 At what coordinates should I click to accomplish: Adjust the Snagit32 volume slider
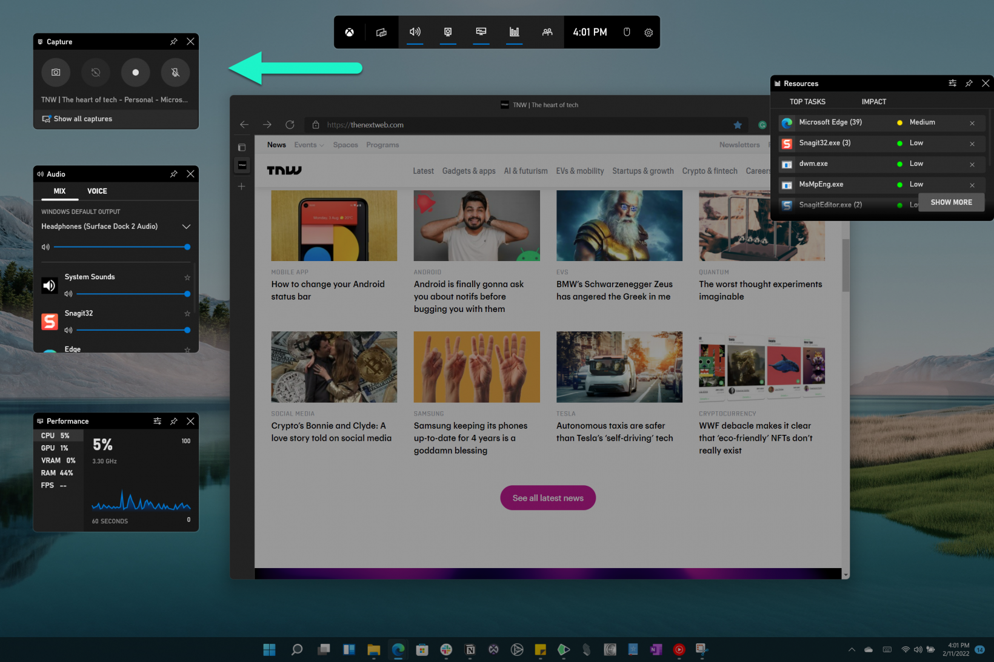click(x=133, y=330)
